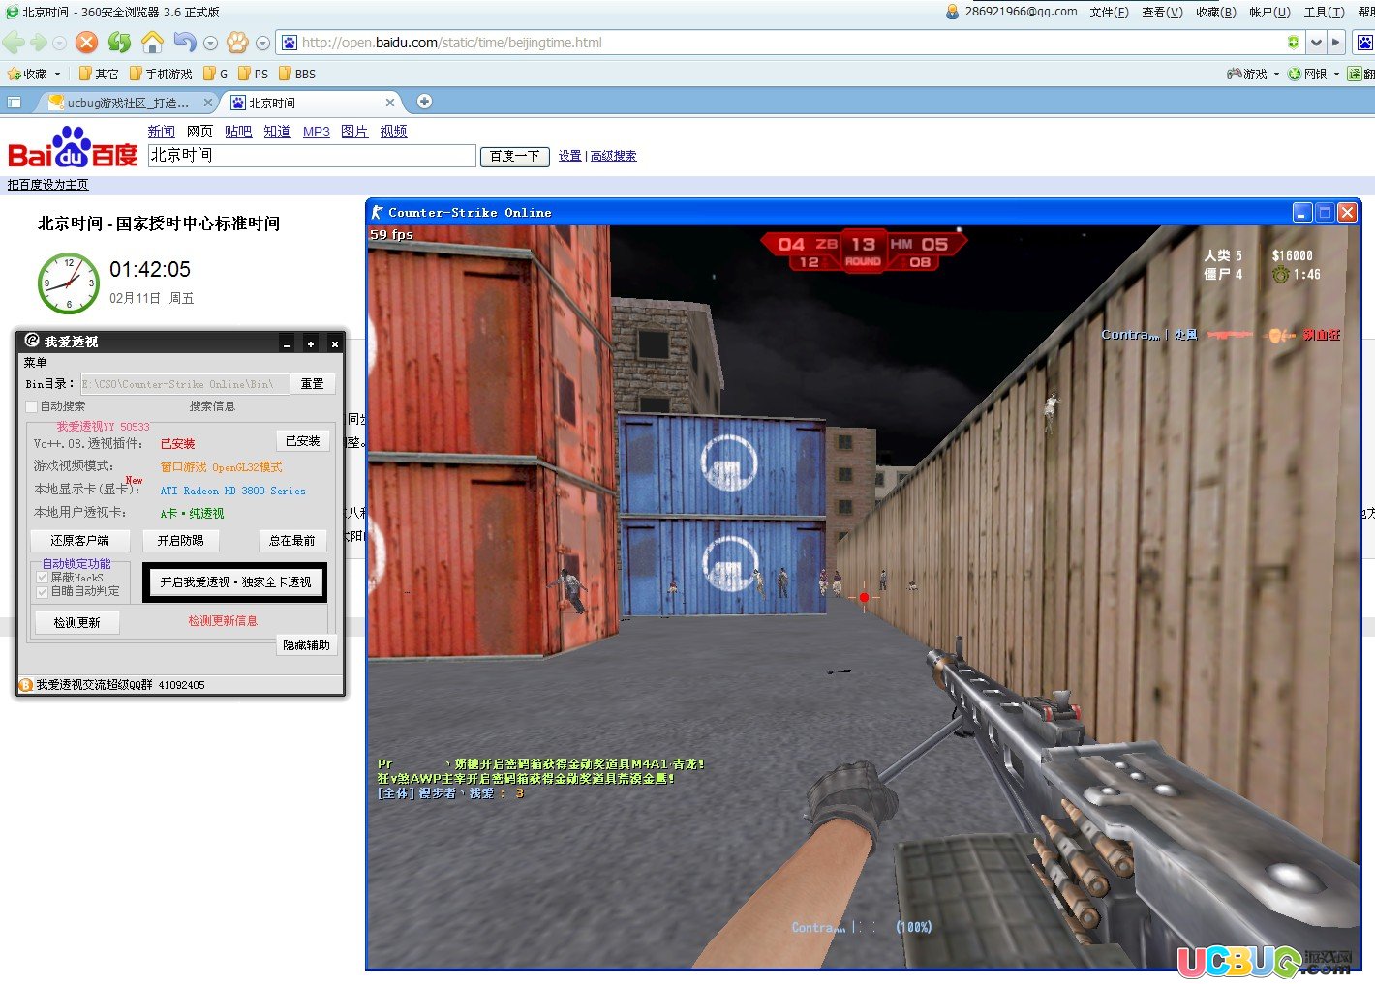Go forward with the green forward arrow
This screenshot has width=1375, height=984.
tap(38, 42)
